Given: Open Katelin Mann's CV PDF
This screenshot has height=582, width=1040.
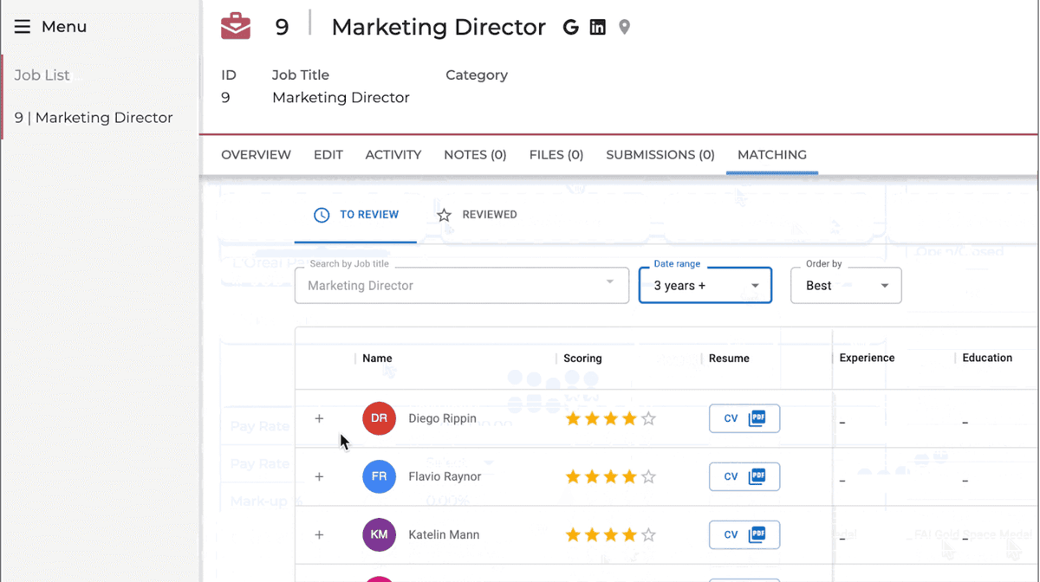Looking at the screenshot, I should 744,534.
